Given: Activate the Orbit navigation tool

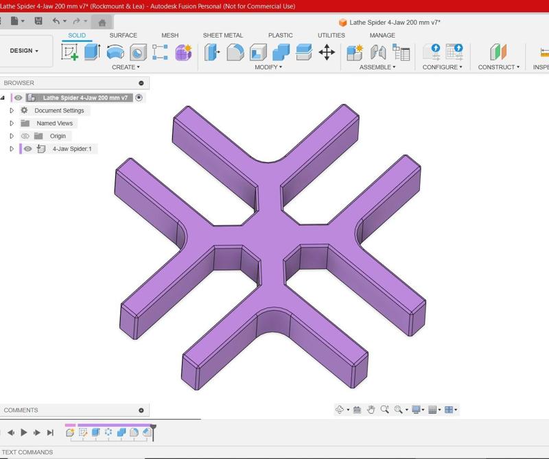Looking at the screenshot, I should (340, 410).
